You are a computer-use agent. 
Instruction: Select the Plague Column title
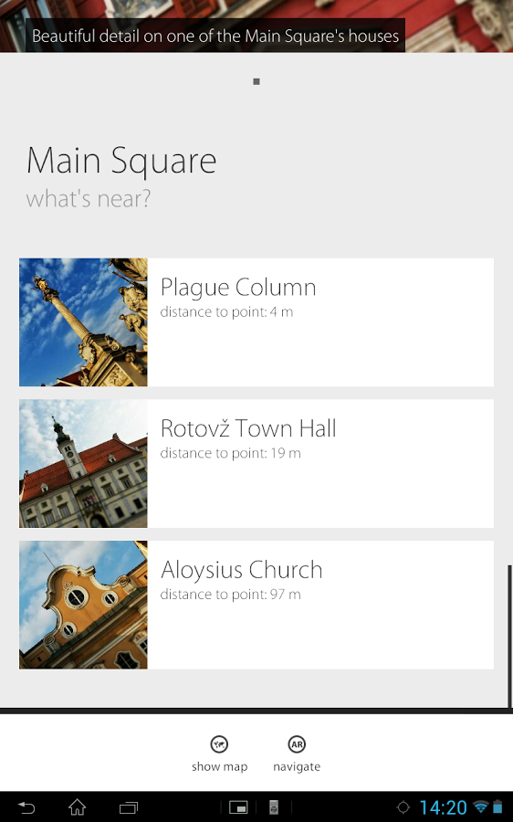coord(238,288)
